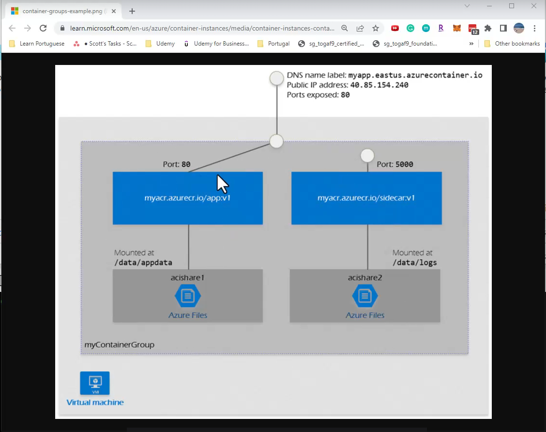The height and width of the screenshot is (432, 546).
Task: Select the container-groups-example.png tab
Action: 63,11
